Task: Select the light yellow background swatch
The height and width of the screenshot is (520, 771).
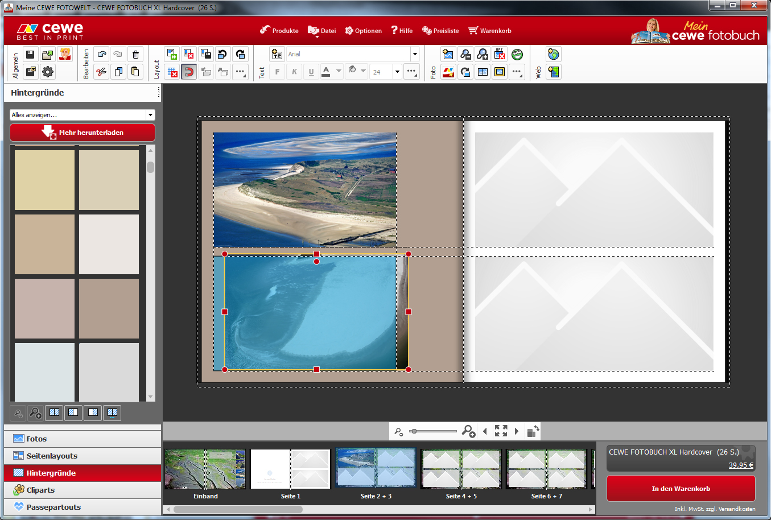Action: click(x=44, y=180)
